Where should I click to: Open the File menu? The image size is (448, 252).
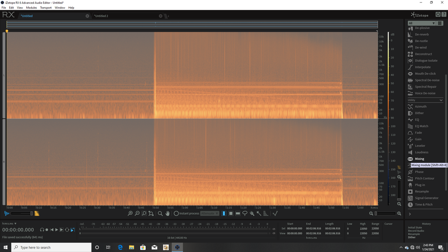[4, 8]
